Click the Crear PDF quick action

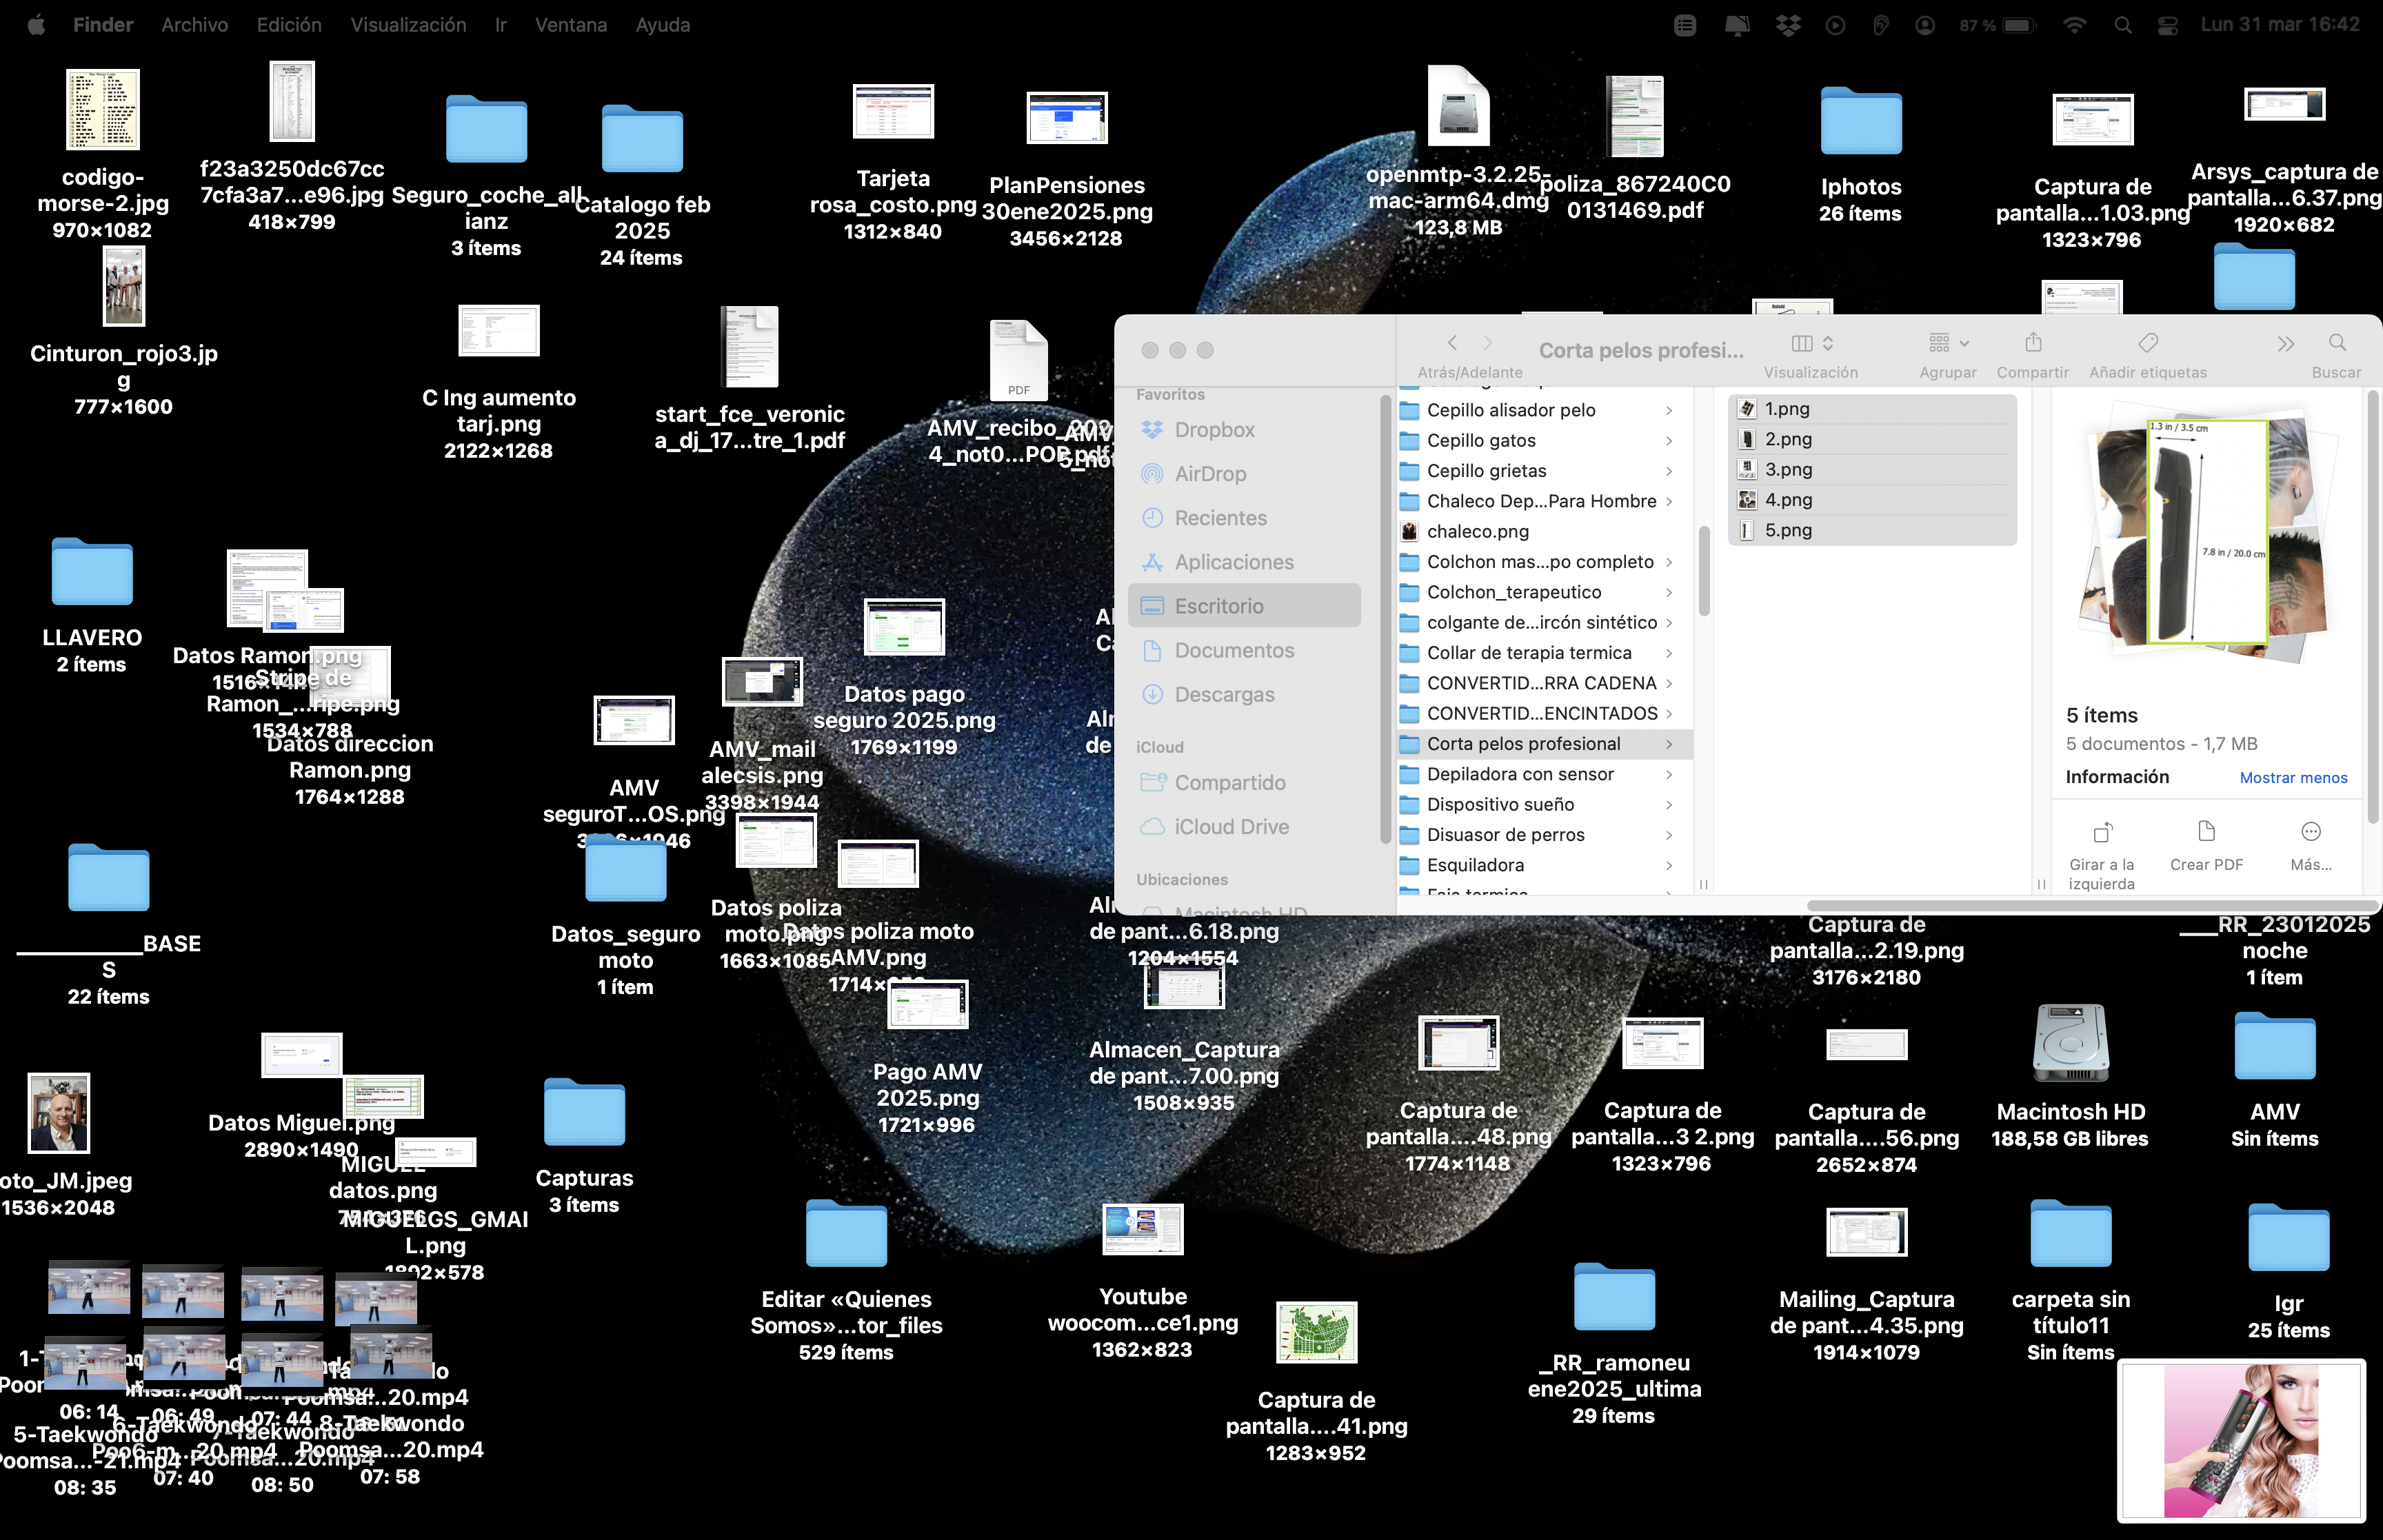[2206, 832]
